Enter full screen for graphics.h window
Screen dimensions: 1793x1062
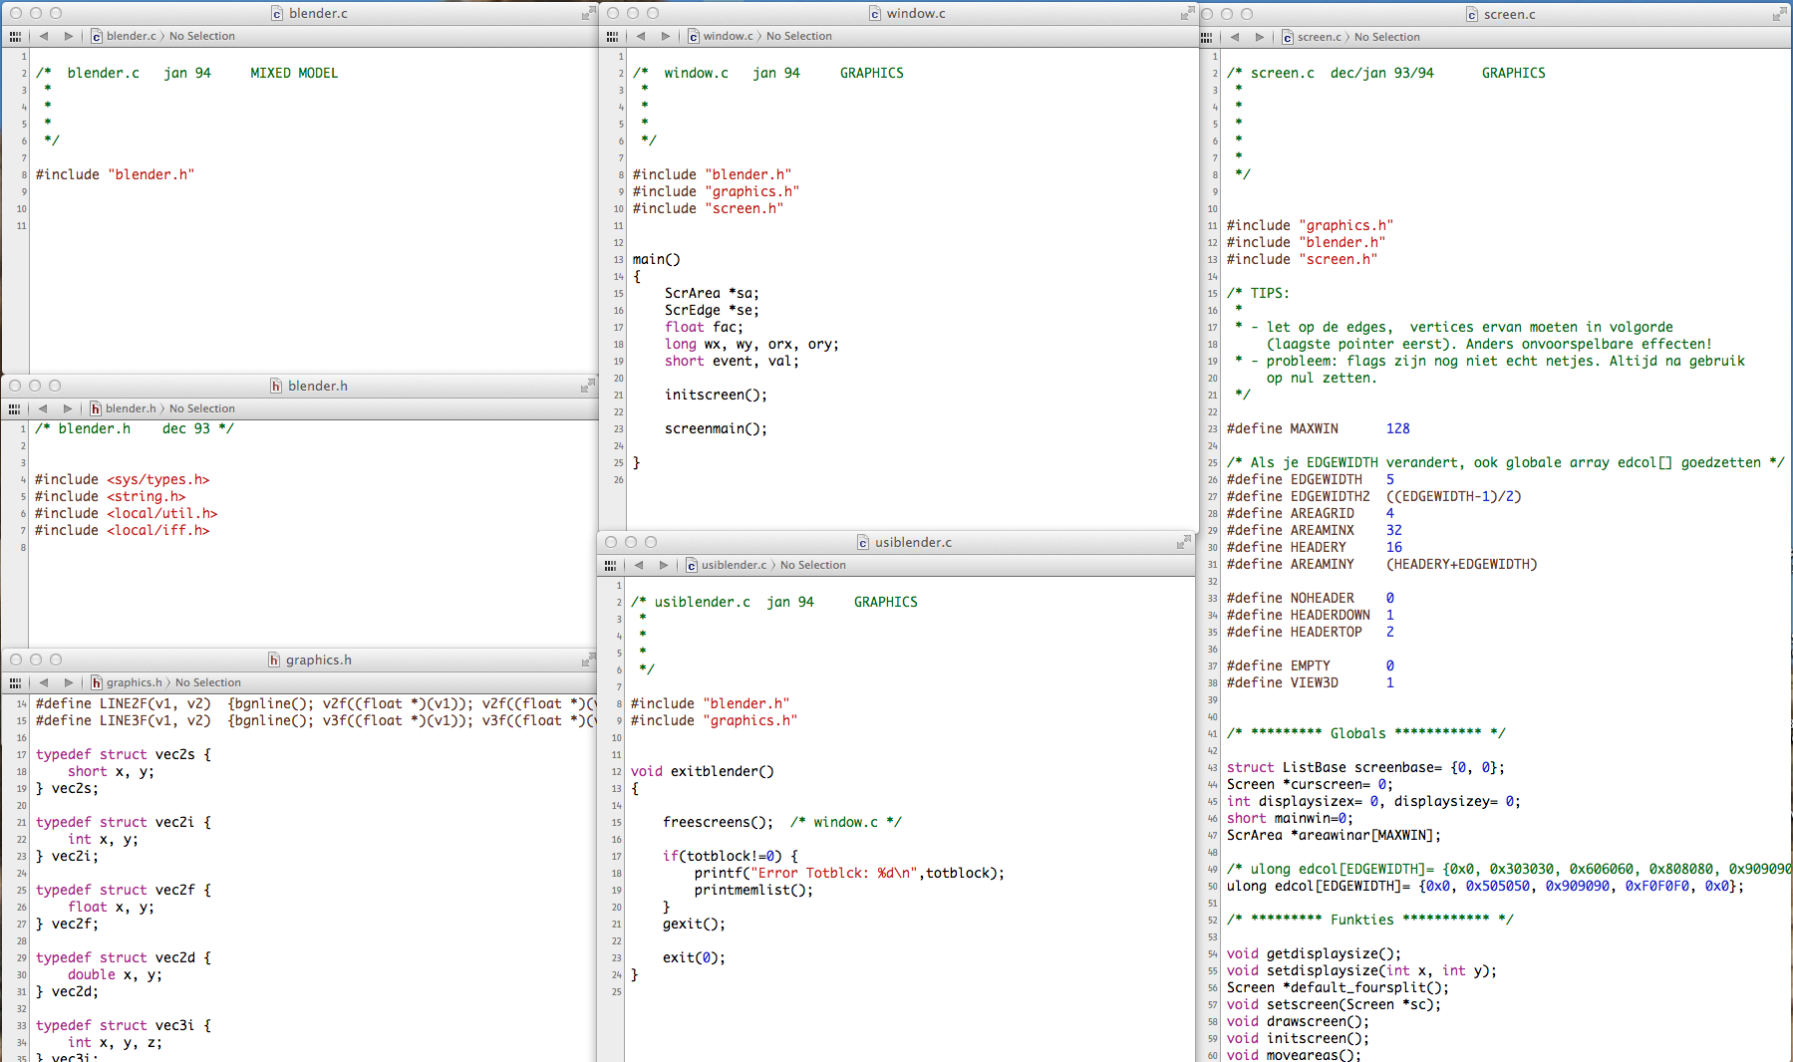[x=588, y=661]
